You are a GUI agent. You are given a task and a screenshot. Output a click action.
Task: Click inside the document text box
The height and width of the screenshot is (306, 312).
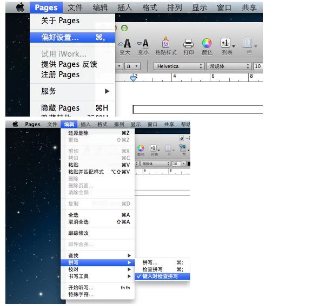(x=198, y=110)
